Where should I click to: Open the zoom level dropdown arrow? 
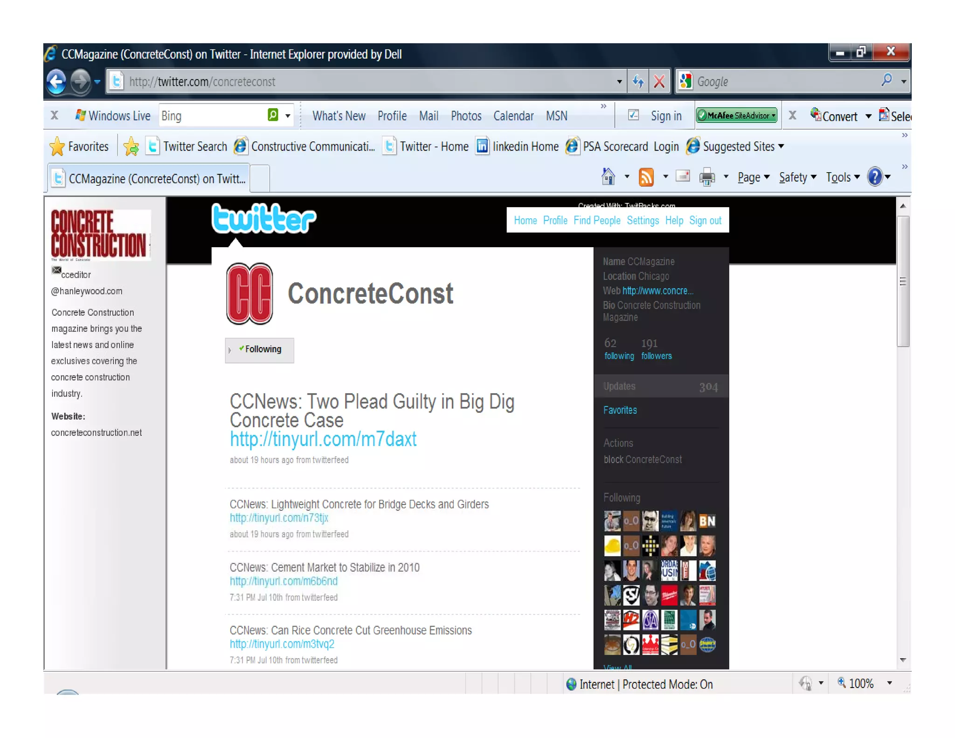tap(889, 683)
